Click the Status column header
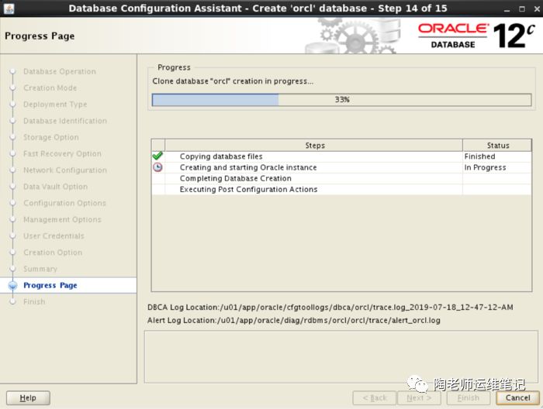543x409 pixels. [x=497, y=146]
